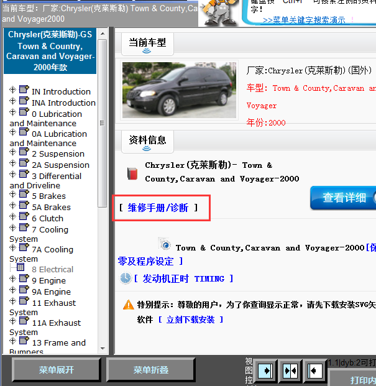376x386 pixels.
Task: Click the 0A Lubrication document icon
Action: coord(24,131)
